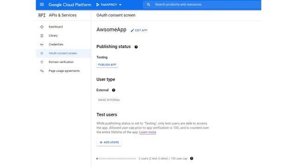
Task: Click the MAKE INTERNAL button
Action: coord(109,100)
